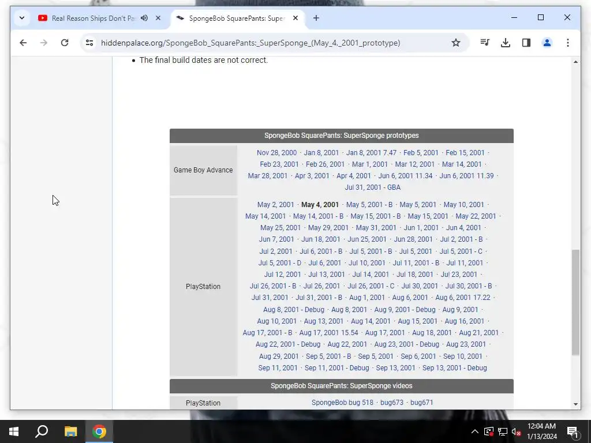Open muted volume tray icon
591x443 pixels.
[516, 431]
